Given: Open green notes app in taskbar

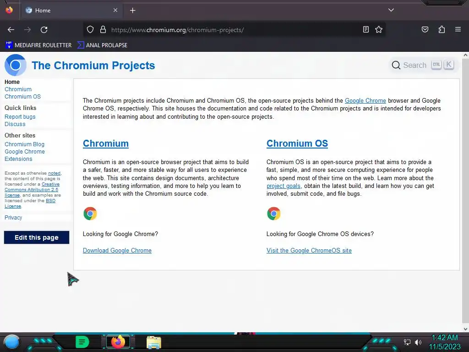Looking at the screenshot, I should [82, 342].
